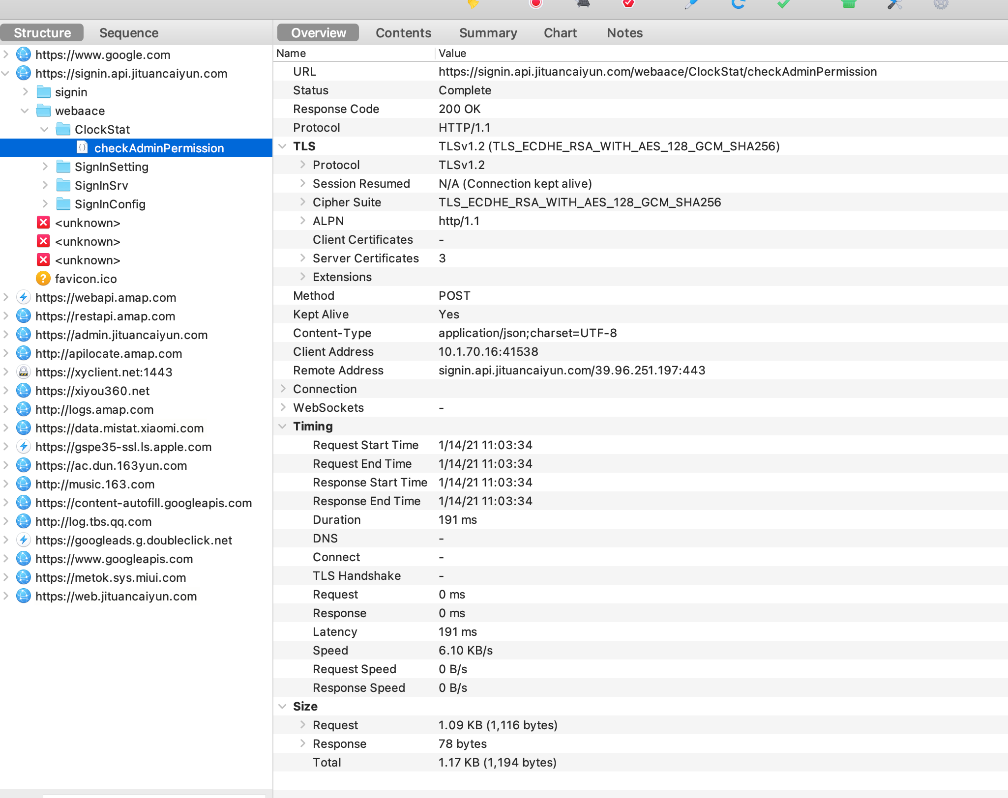Screen dimensions: 1008x798
Task: Click the Value column header
Action: (452, 53)
